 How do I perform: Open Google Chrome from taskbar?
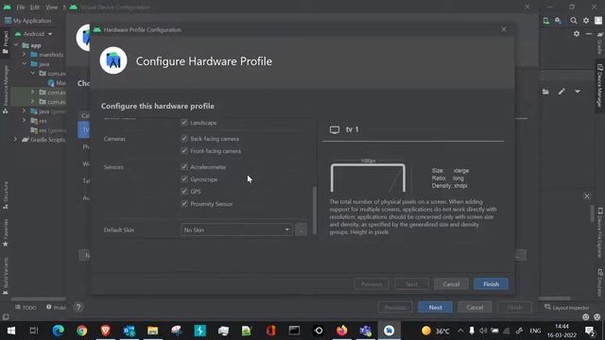tap(82, 331)
